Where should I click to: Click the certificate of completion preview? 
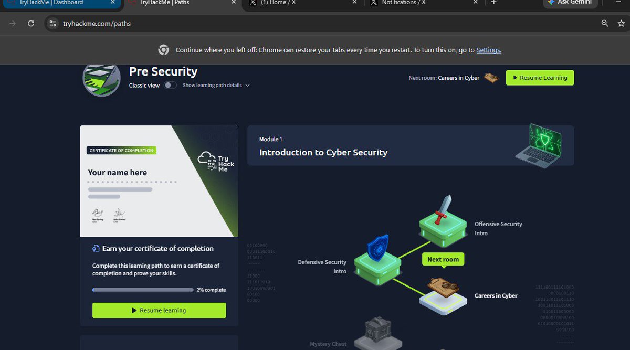159,181
